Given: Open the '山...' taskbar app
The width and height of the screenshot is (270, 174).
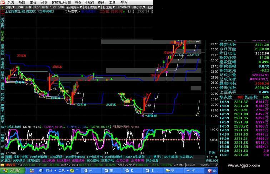Looking at the screenshot, I should (x=211, y=171).
